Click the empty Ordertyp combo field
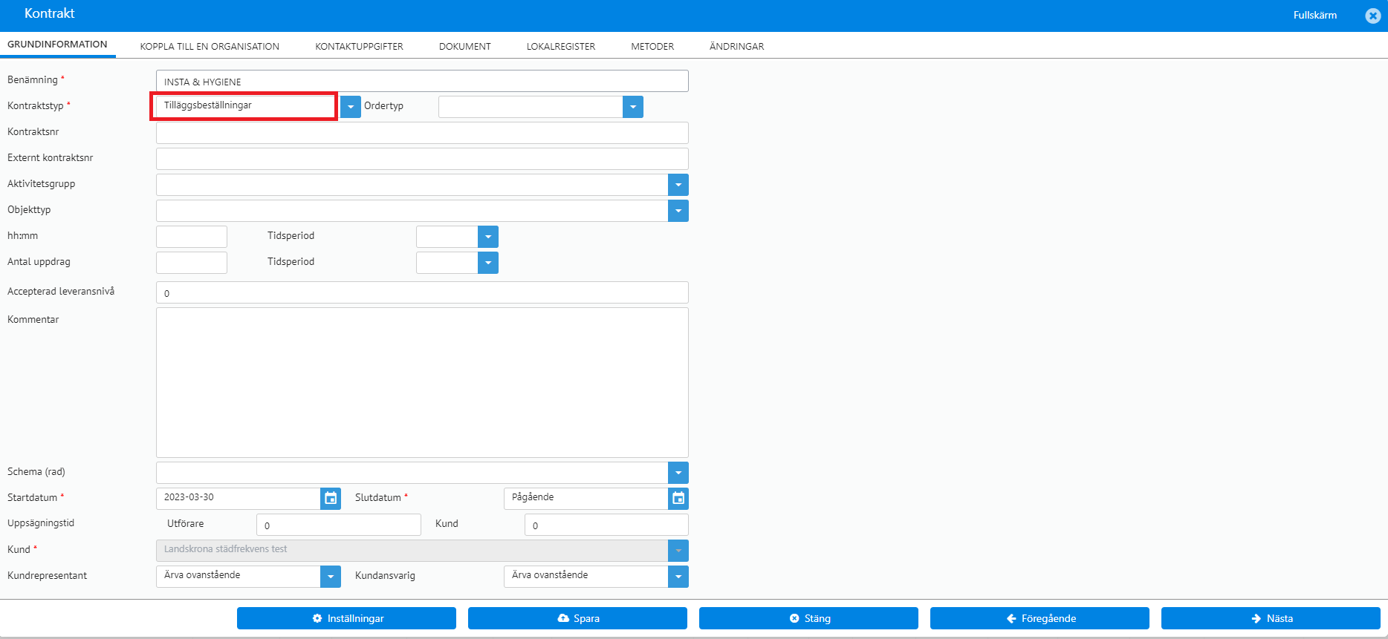 pyautogui.click(x=531, y=107)
